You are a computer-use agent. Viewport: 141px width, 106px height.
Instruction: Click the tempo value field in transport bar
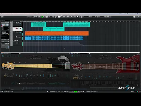pyautogui.click(x=95, y=92)
